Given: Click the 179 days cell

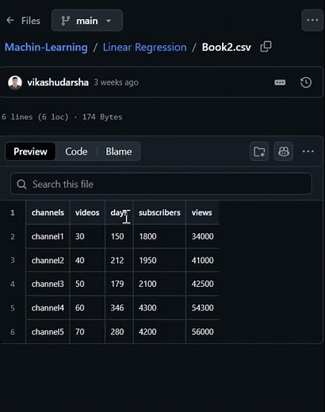Looking at the screenshot, I should (119, 284).
